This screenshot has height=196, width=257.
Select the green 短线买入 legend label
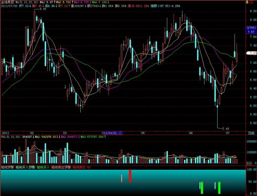(43, 167)
